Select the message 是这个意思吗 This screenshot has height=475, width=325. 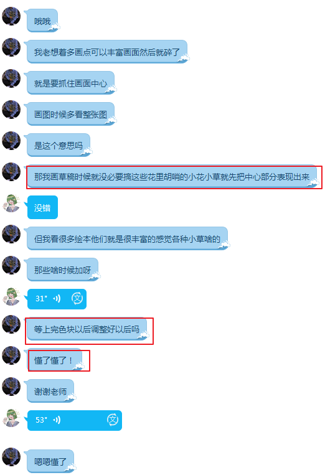coord(59,146)
